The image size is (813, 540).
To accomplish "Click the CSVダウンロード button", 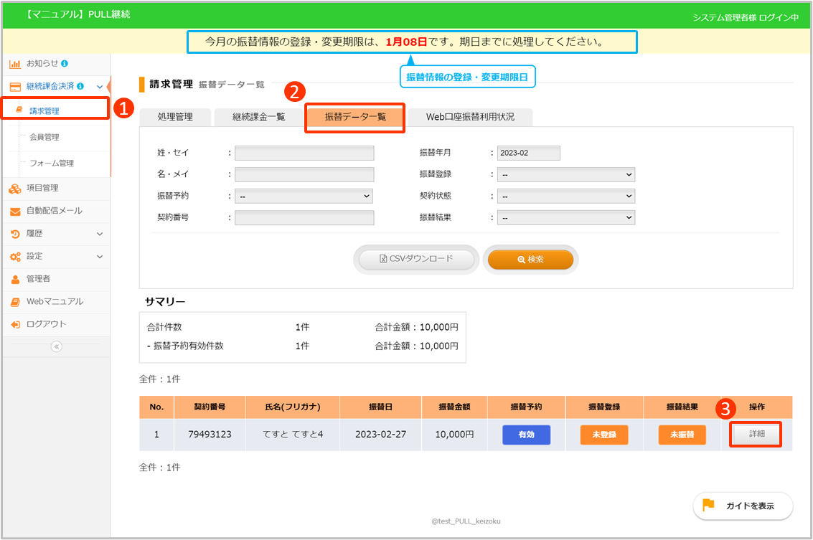I will [415, 260].
